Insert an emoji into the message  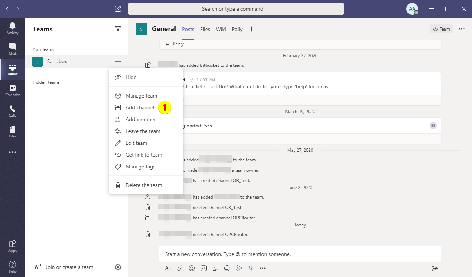click(x=192, y=268)
